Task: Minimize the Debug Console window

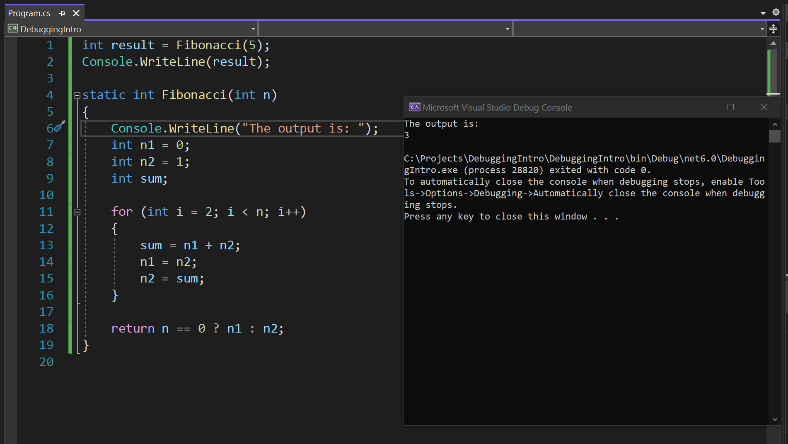Action: [697, 107]
